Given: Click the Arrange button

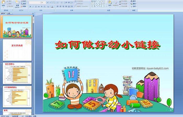Looking at the screenshot, I should coord(110,3).
